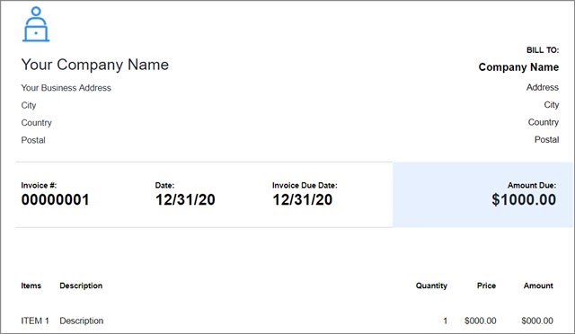Viewport: 575px width, 334px height.
Task: Select the sender City line
Action: point(29,105)
